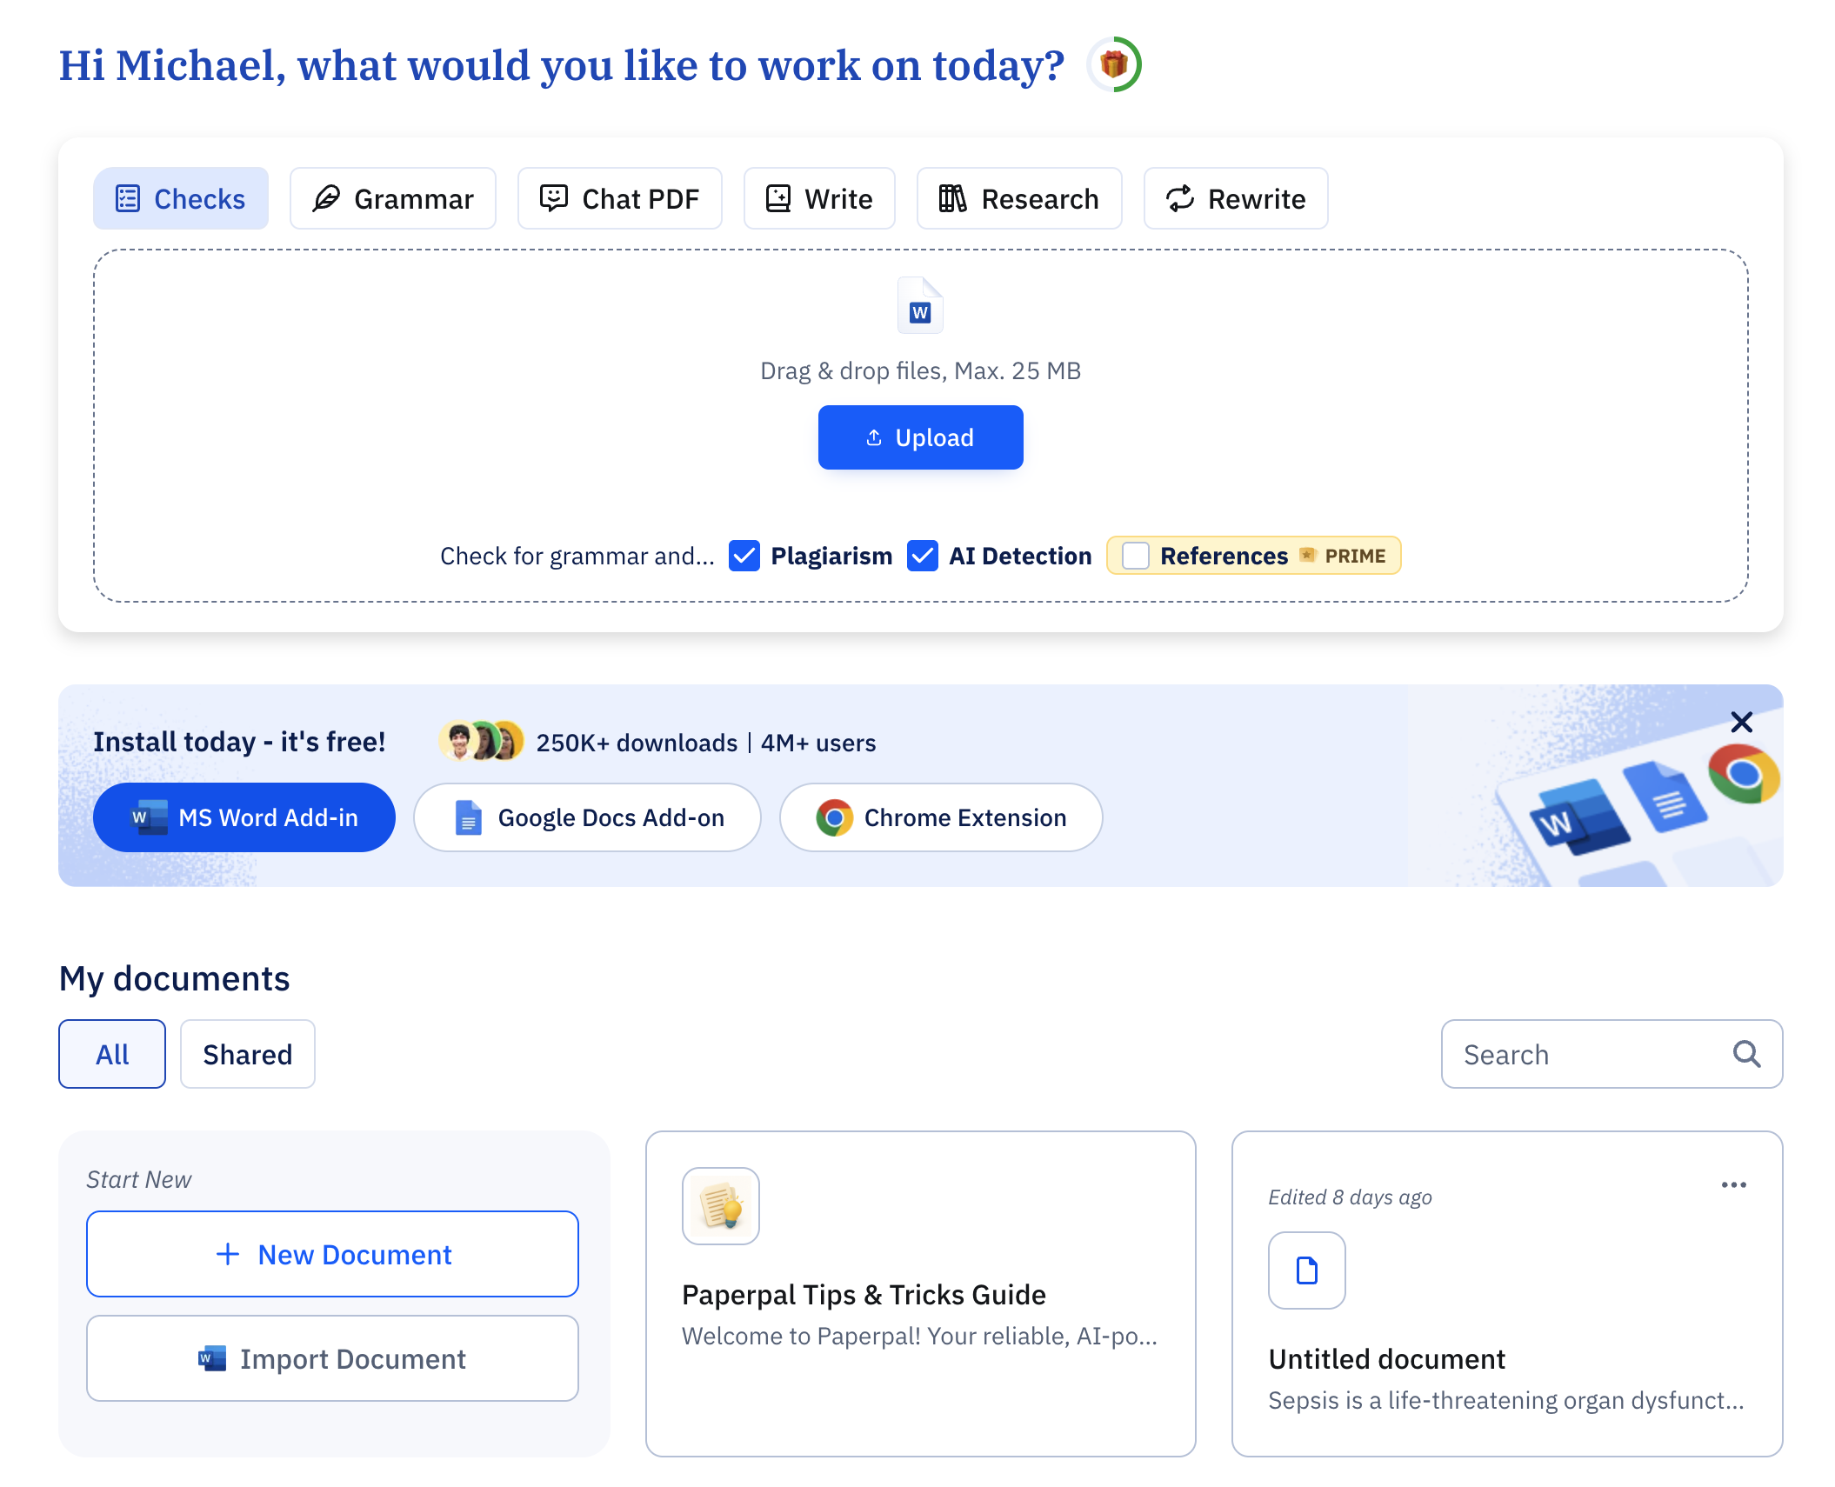The width and height of the screenshot is (1835, 1487).
Task: Click the Word file icon in drop zone
Action: pyautogui.click(x=920, y=305)
